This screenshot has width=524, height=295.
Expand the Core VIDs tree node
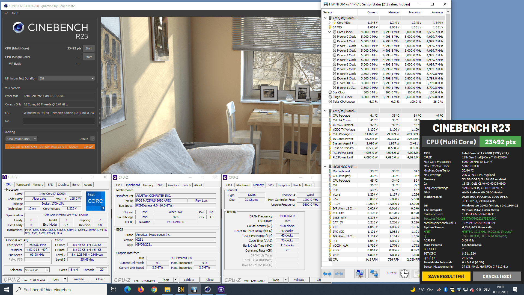coord(330,23)
